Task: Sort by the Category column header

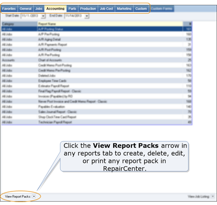Action: coord(19,24)
